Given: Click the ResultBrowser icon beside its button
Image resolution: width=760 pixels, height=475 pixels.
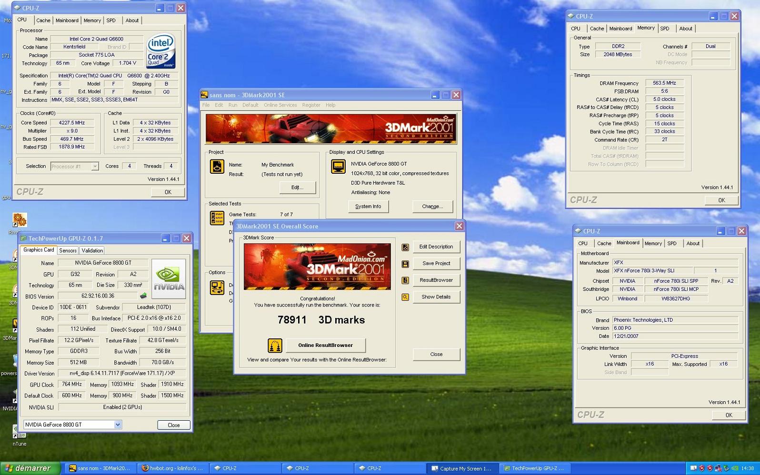Looking at the screenshot, I should click(405, 280).
